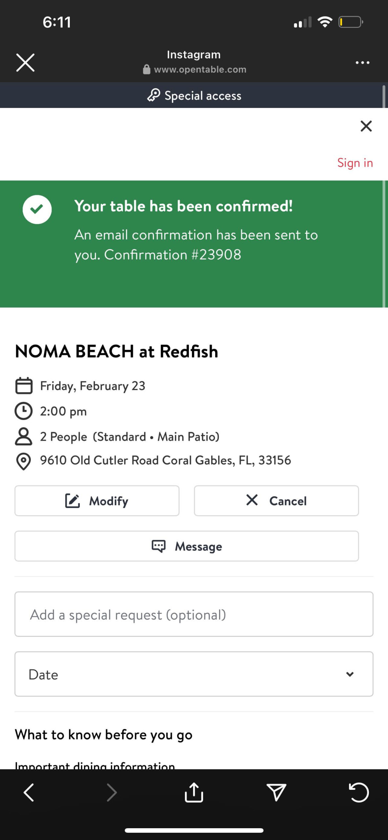Tap the green confirmation checkmark icon
This screenshot has height=840, width=388.
pos(37,209)
